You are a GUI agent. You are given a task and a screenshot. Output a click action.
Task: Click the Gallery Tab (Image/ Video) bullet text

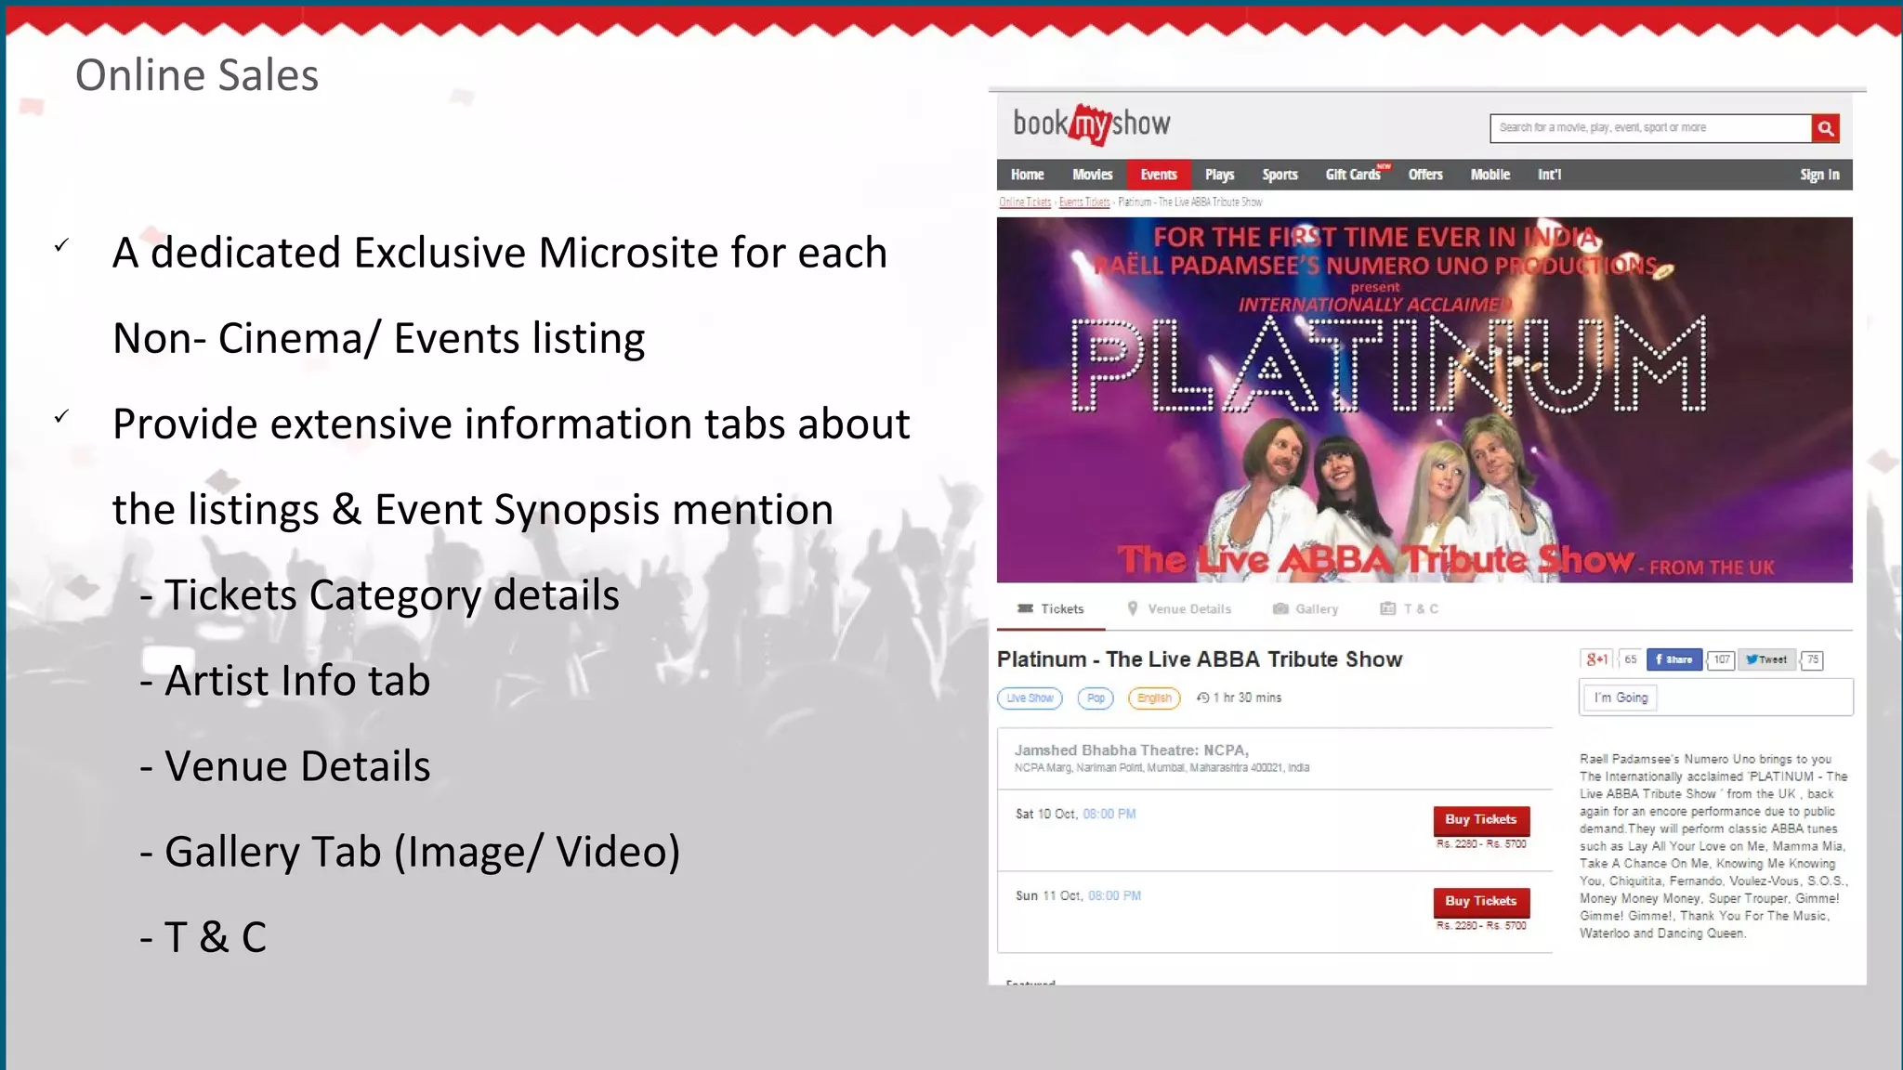410,853
